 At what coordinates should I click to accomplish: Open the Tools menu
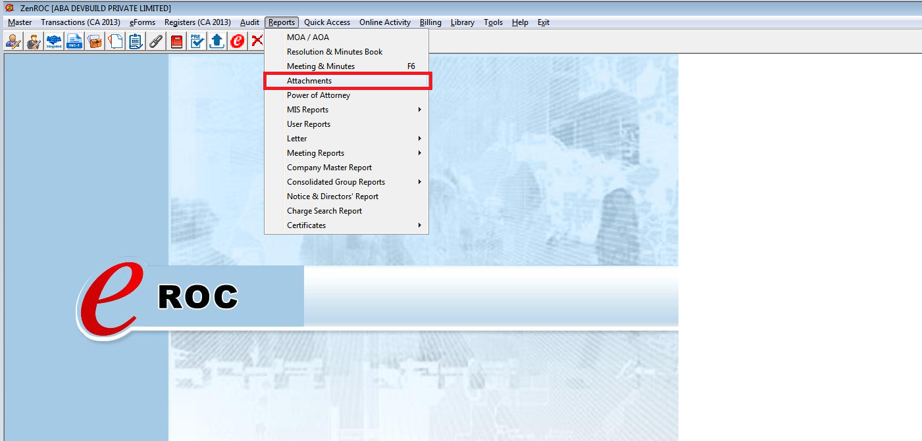coord(494,22)
